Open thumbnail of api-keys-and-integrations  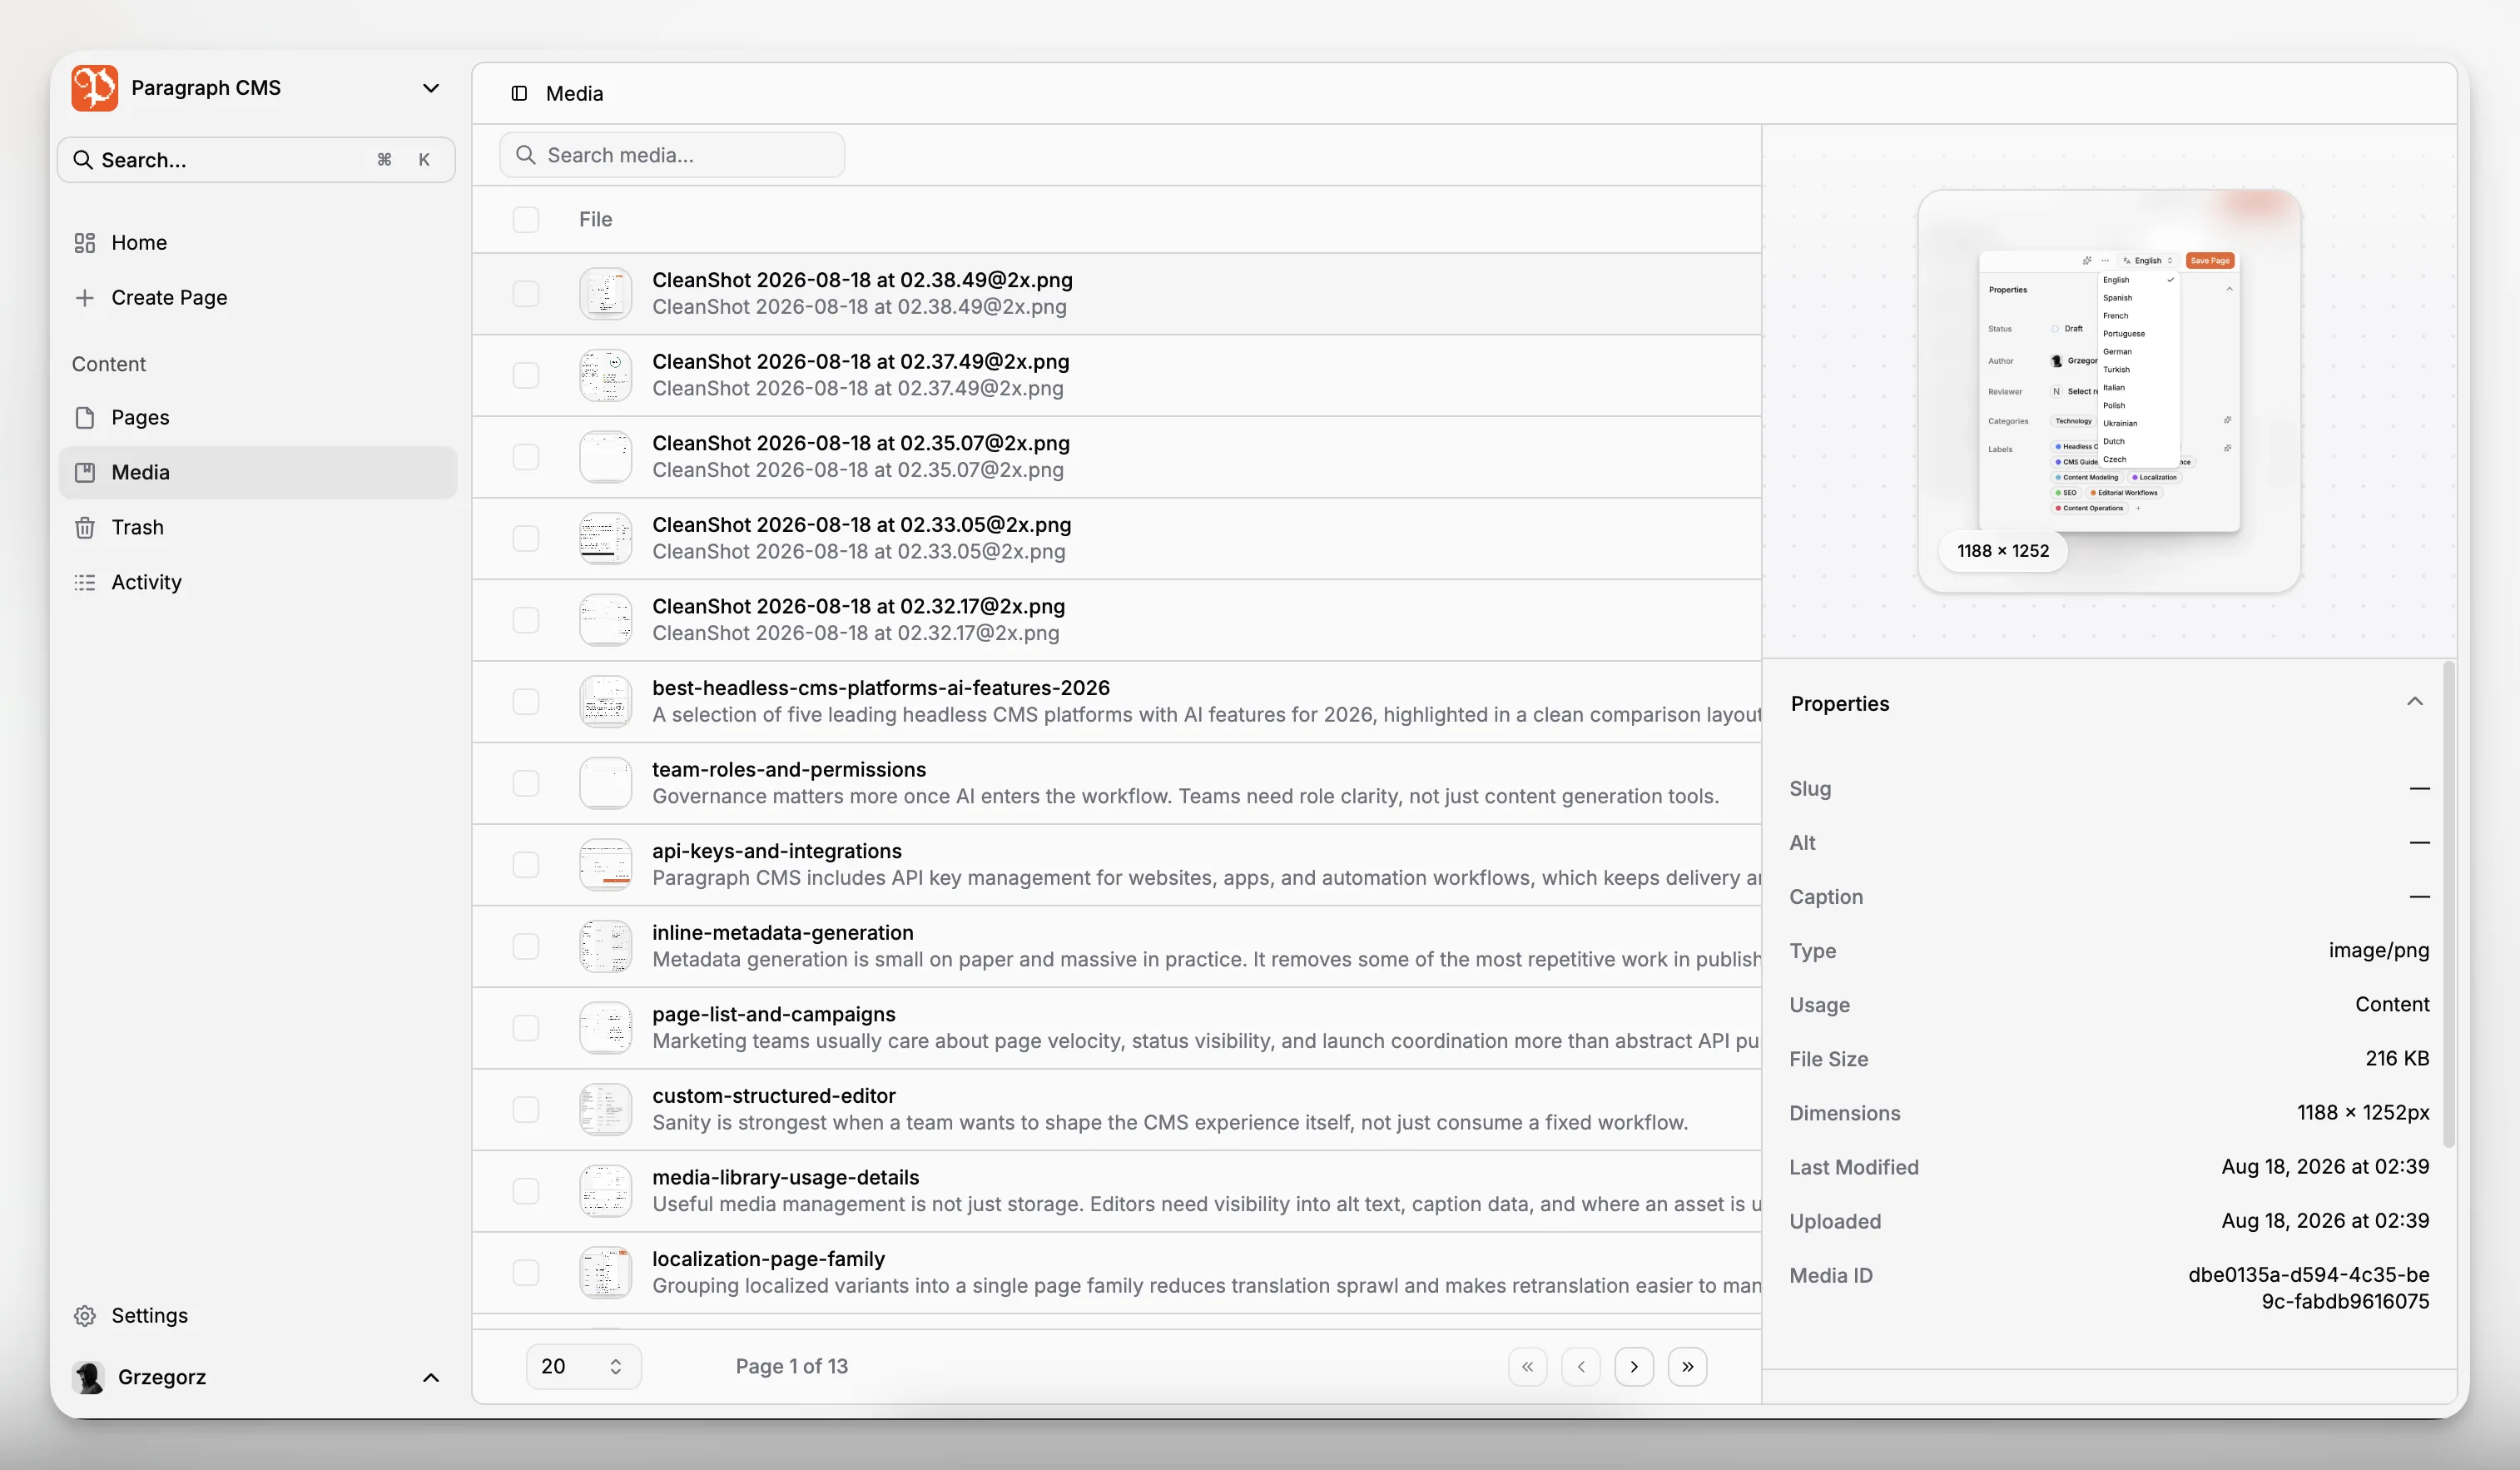pyautogui.click(x=605, y=865)
